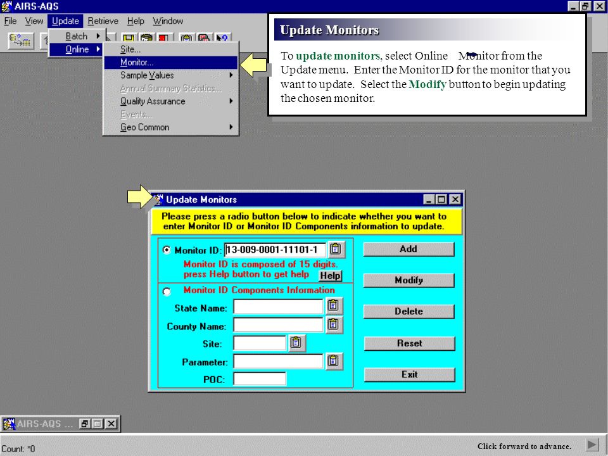Open the Window menu

click(x=167, y=21)
